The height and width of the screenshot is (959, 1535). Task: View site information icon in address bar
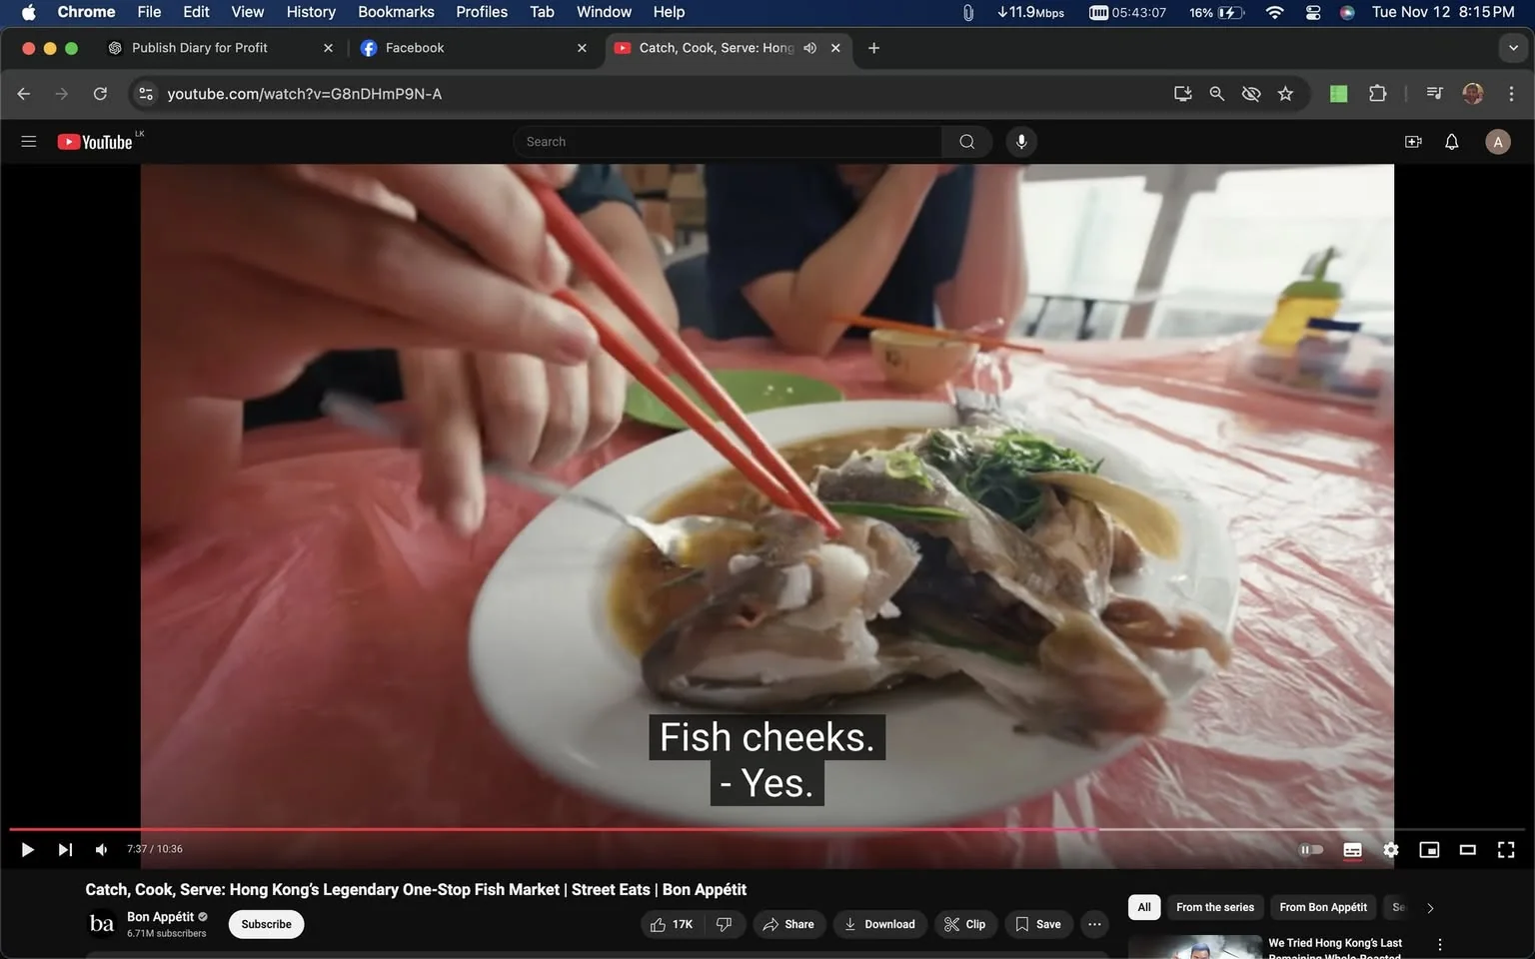click(x=146, y=94)
